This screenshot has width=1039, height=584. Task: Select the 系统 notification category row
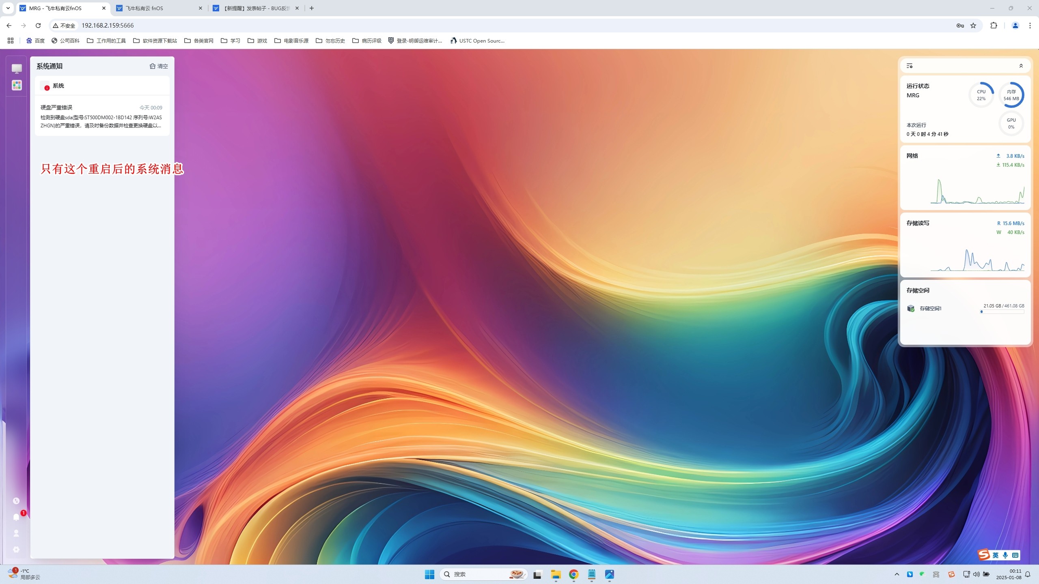(102, 86)
